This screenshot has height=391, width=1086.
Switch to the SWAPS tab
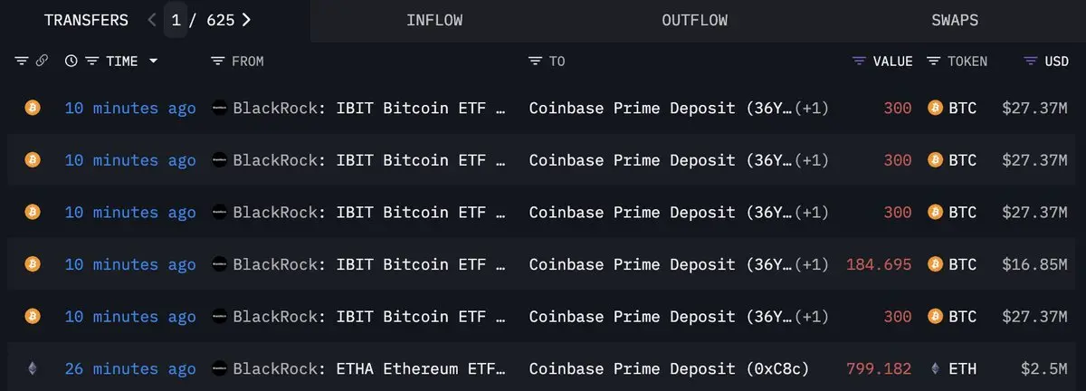954,20
